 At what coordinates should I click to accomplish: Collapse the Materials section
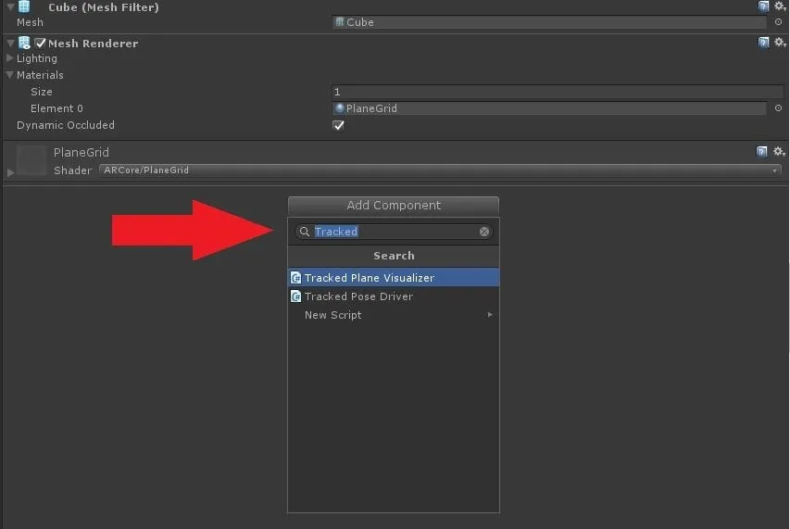click(x=9, y=74)
